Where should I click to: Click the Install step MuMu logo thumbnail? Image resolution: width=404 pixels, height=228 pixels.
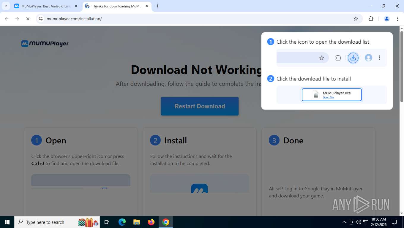pos(200,183)
